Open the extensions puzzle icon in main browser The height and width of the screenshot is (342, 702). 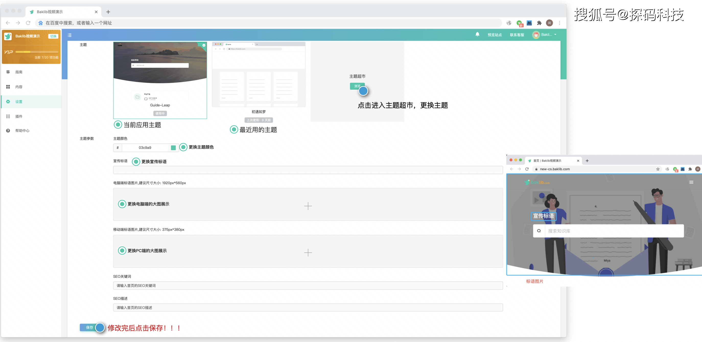(539, 23)
